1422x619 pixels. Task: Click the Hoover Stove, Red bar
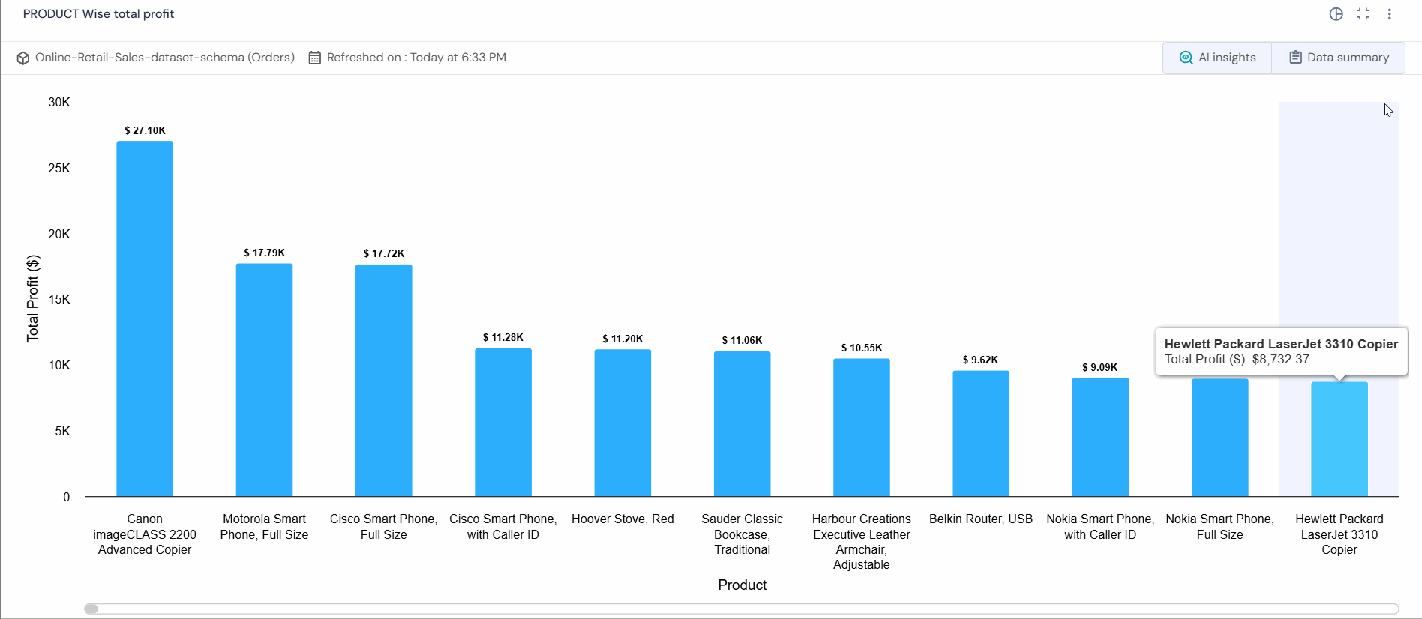coord(622,423)
